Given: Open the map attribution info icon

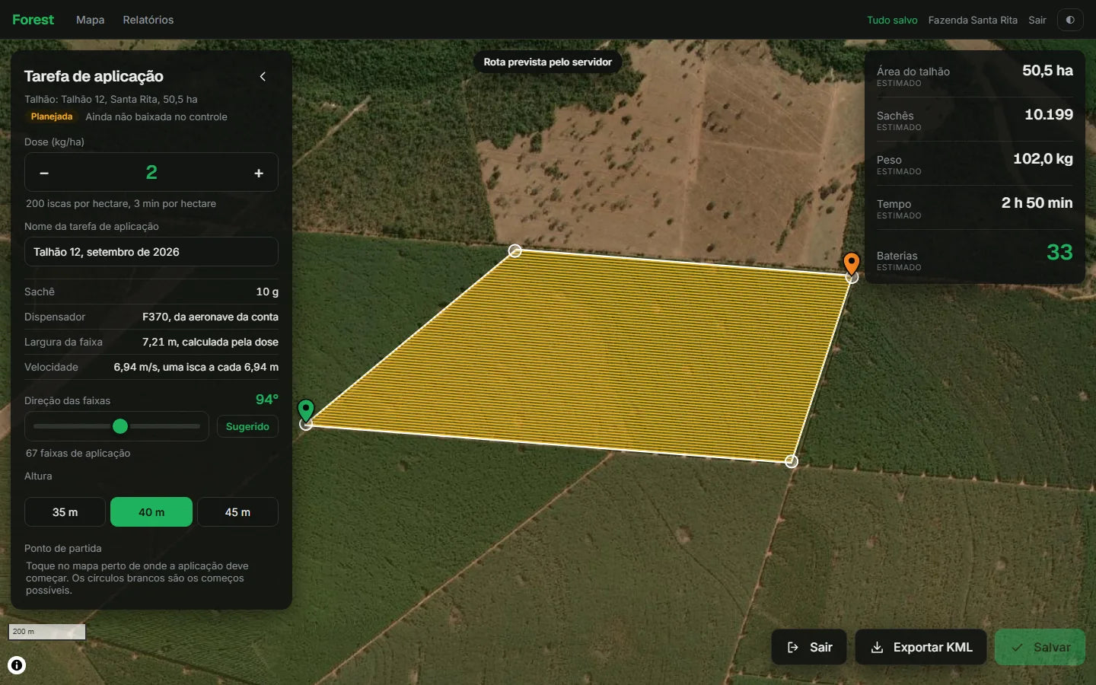Looking at the screenshot, I should [17, 665].
